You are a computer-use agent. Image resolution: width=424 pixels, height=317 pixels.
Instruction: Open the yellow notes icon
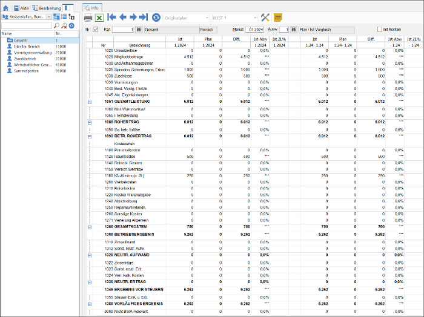pyautogui.click(x=277, y=18)
